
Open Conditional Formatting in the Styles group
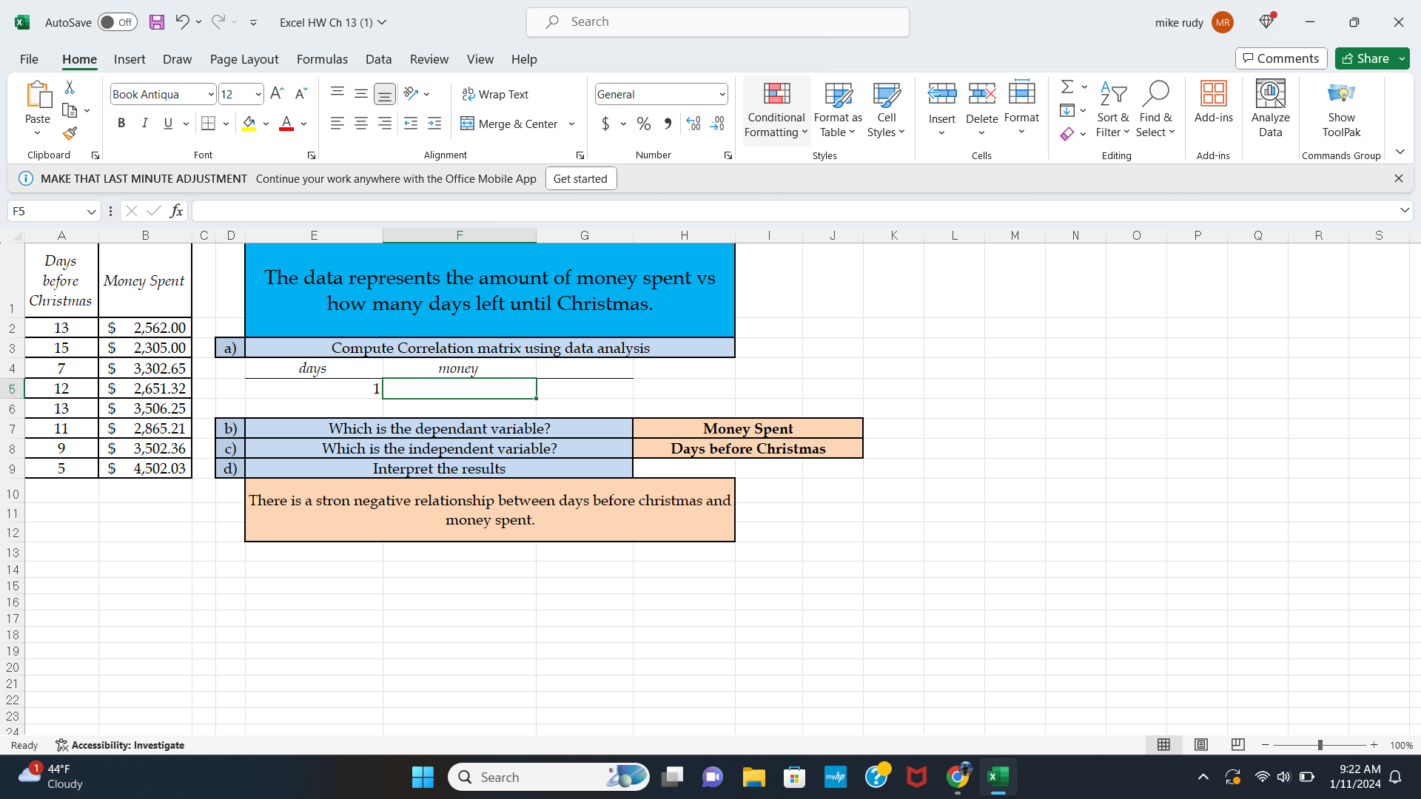775,109
